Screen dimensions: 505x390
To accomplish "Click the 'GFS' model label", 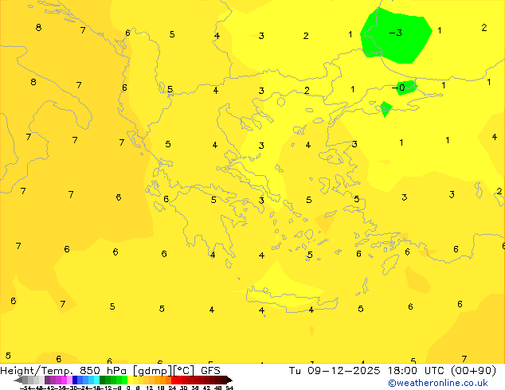I will tap(210, 371).
